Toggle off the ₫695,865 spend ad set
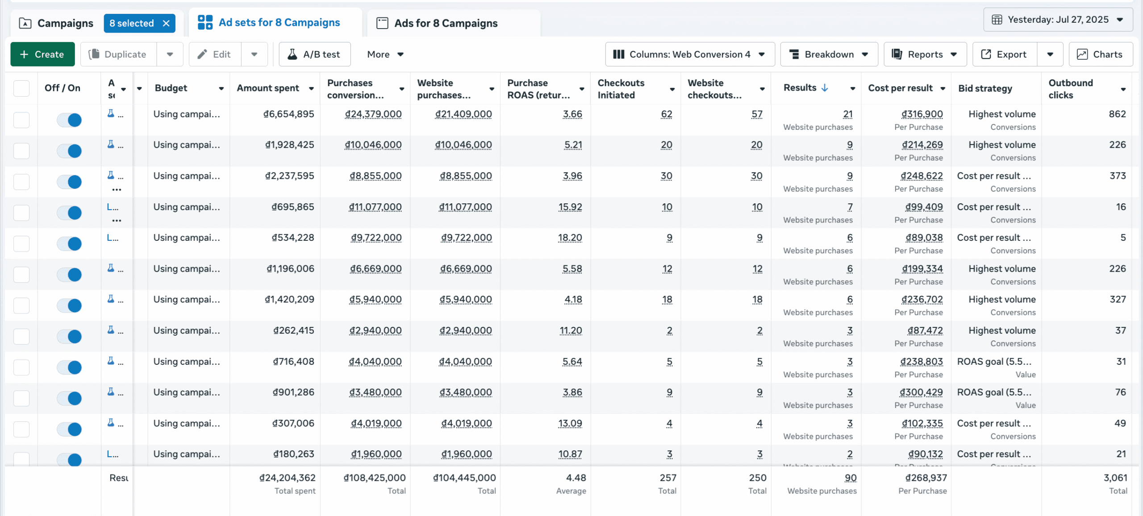1143x516 pixels. click(70, 213)
